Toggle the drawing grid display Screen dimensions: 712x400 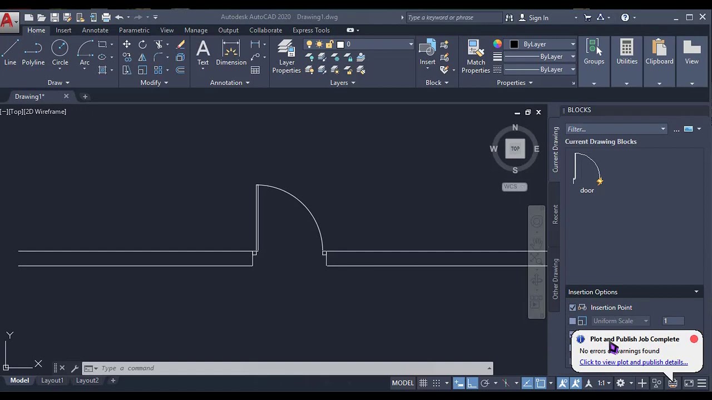coord(423,383)
